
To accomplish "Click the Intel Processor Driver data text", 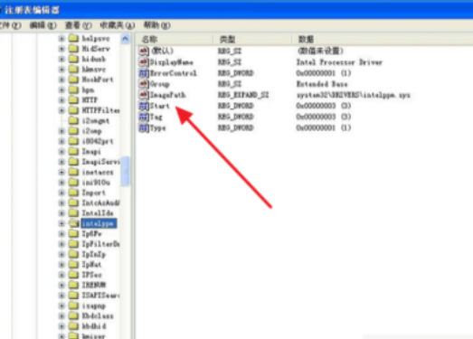I will coord(339,62).
